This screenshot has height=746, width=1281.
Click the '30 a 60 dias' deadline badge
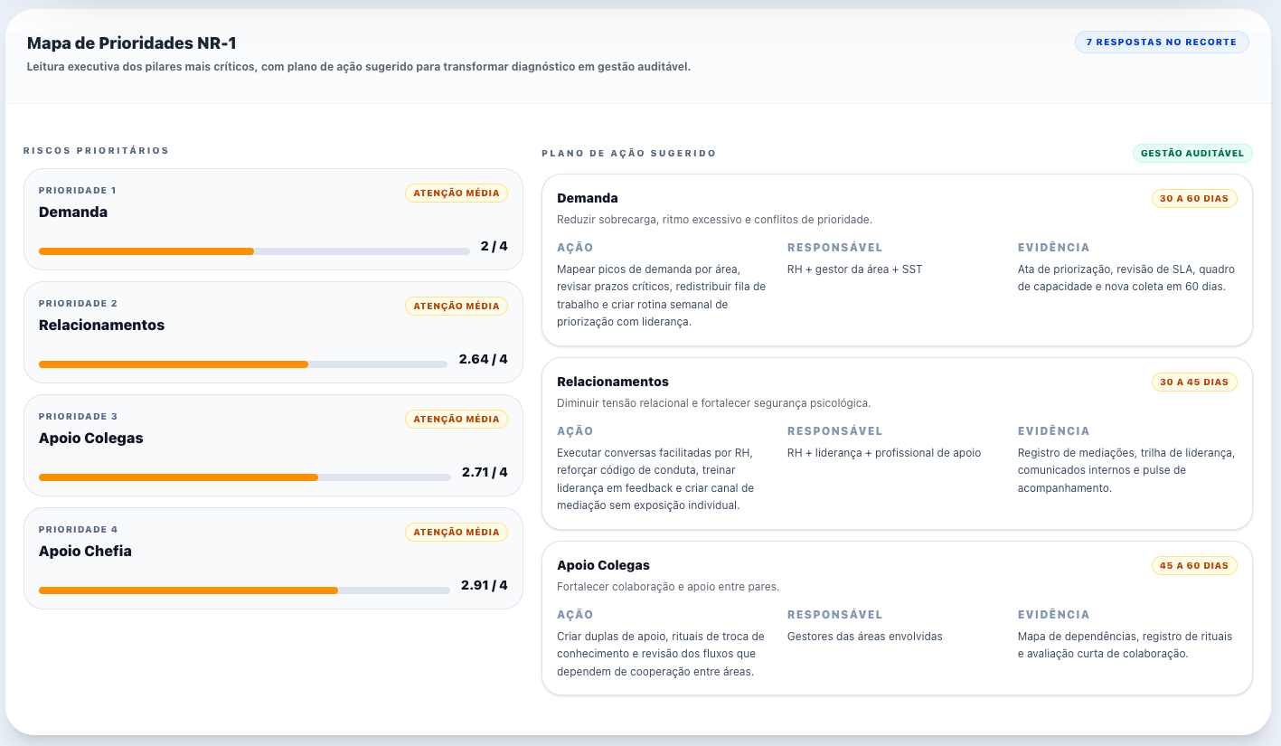click(1194, 199)
